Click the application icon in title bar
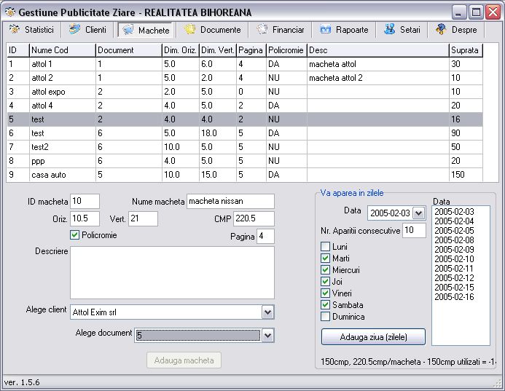Viewport: 505px width, 391px height. point(9,12)
